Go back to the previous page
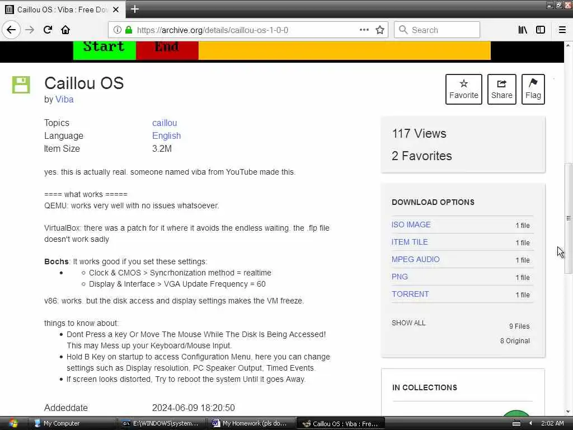This screenshot has width=573, height=430. (11, 30)
